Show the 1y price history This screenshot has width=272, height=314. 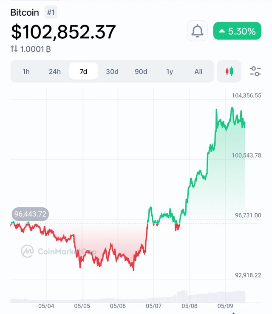coord(170,71)
